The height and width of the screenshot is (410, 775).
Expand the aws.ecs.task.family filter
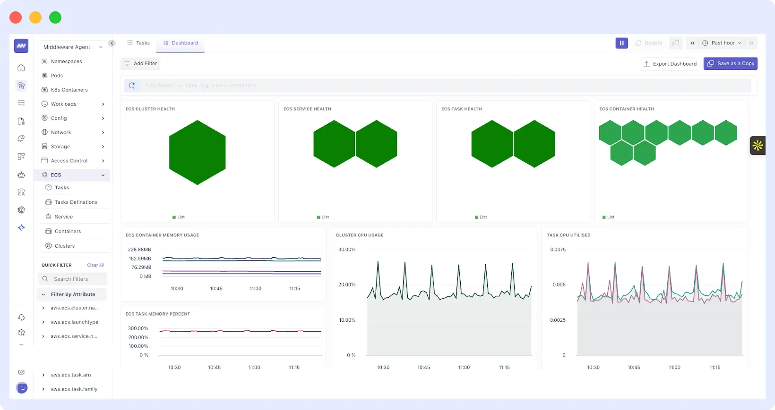tap(43, 389)
